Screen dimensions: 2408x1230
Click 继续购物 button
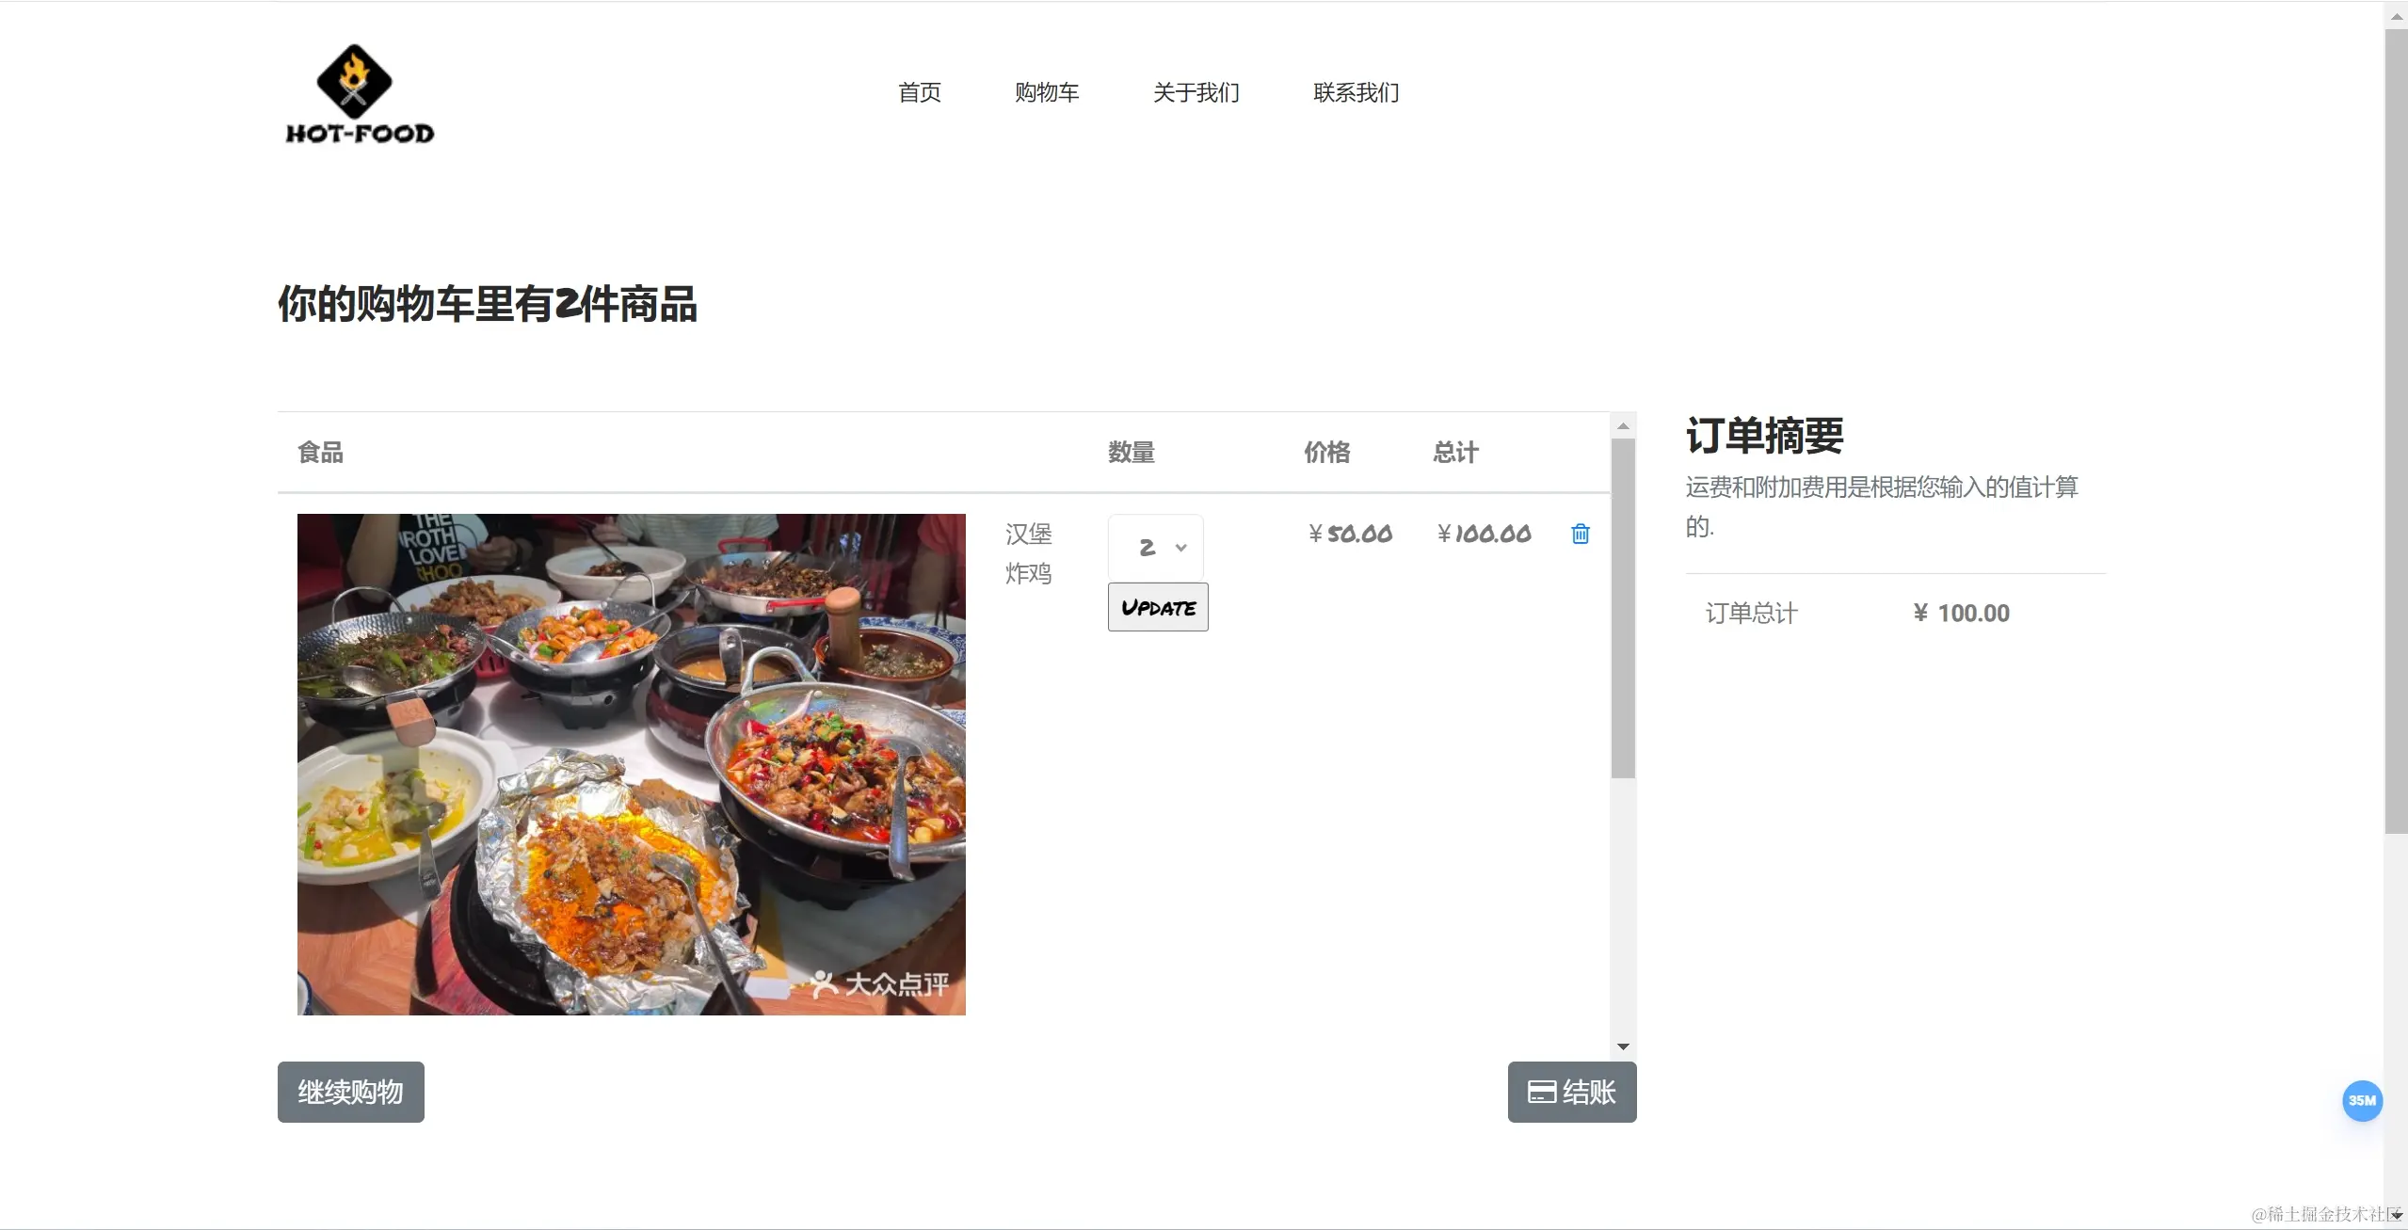tap(350, 1092)
